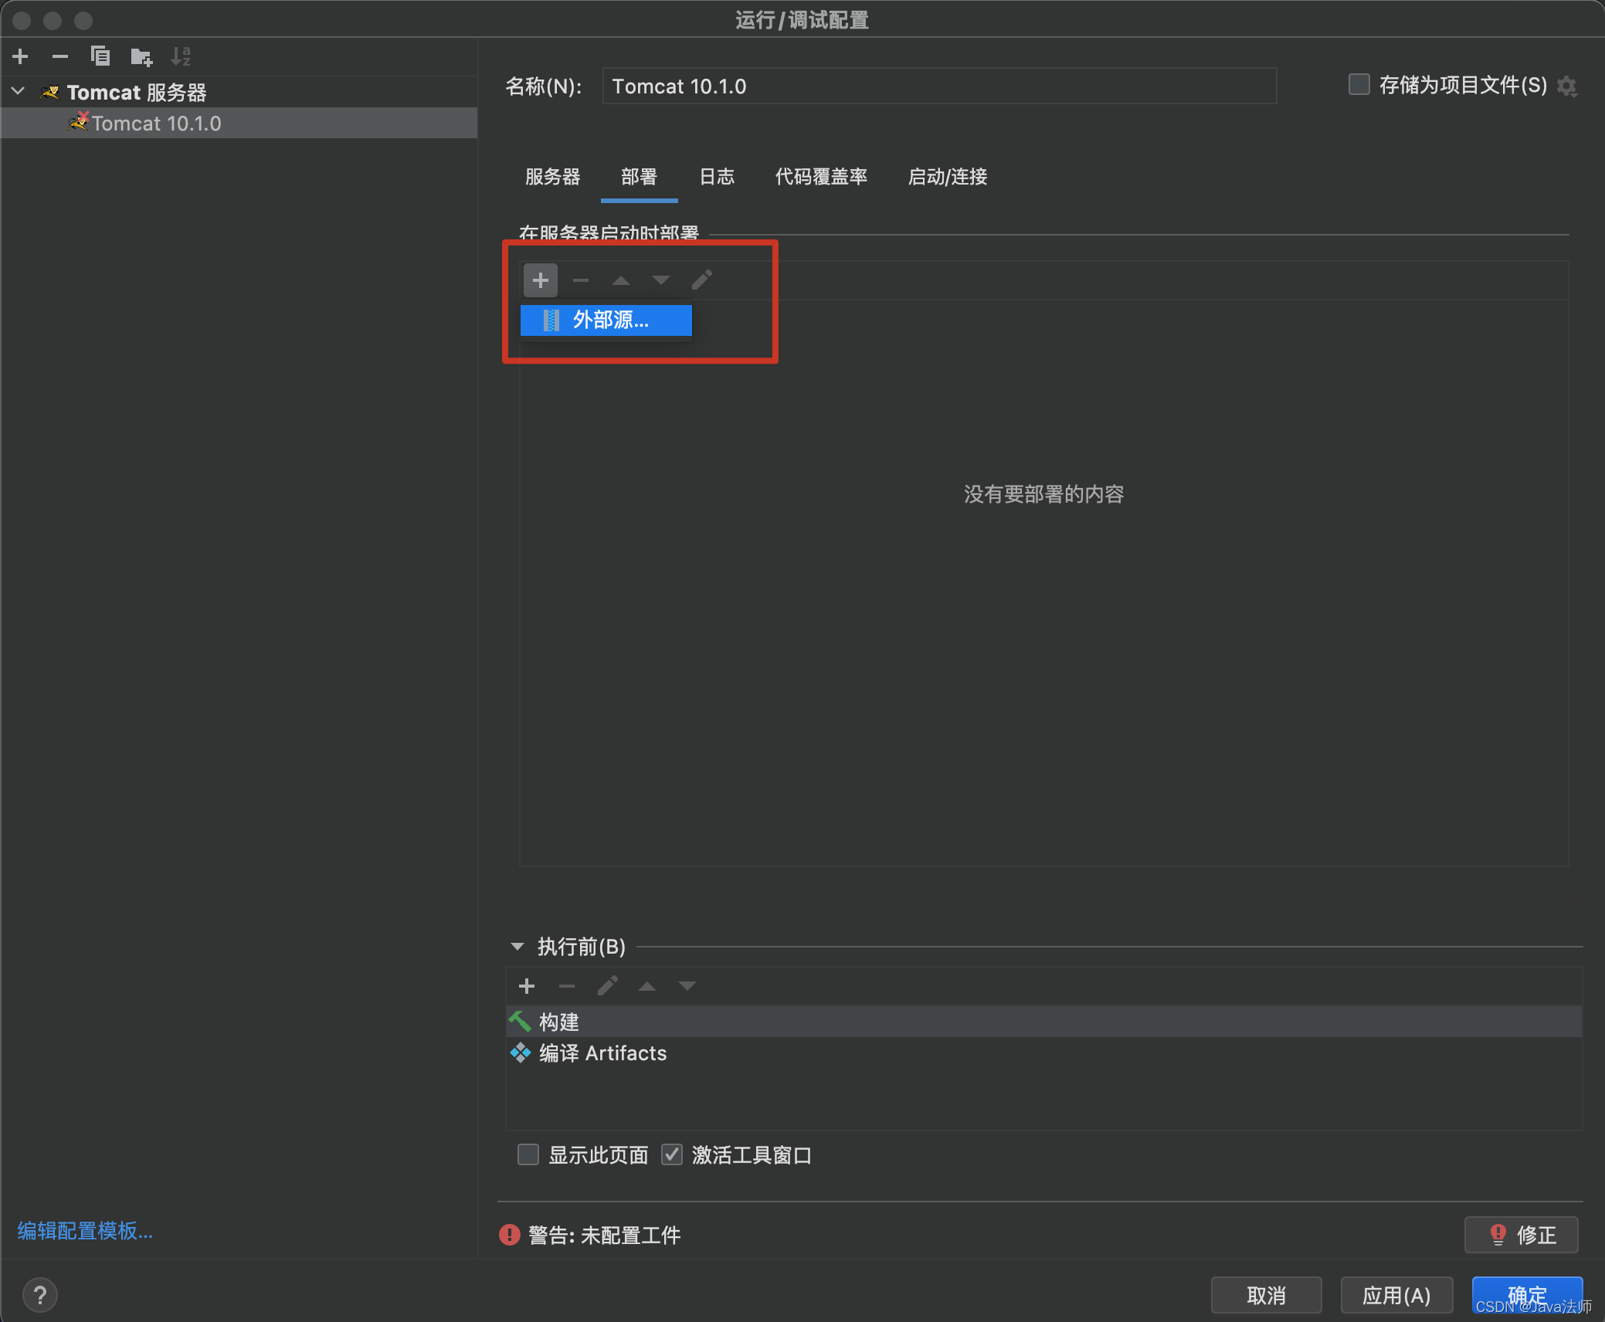Click the new folder icon in toolbar
This screenshot has height=1322, width=1605.
pyautogui.click(x=141, y=56)
